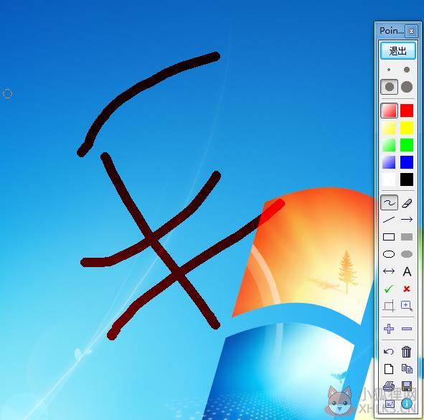Screen dimensions: 424x420
Task: Select the filled ellipse tool
Action: click(x=407, y=254)
